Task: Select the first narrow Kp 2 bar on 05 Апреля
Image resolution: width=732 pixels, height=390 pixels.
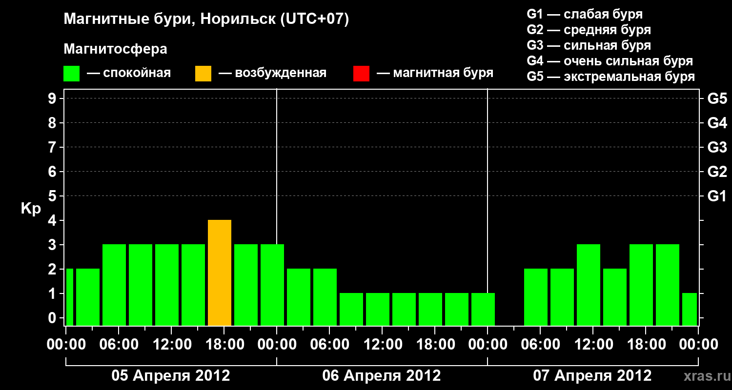Action: (x=70, y=297)
